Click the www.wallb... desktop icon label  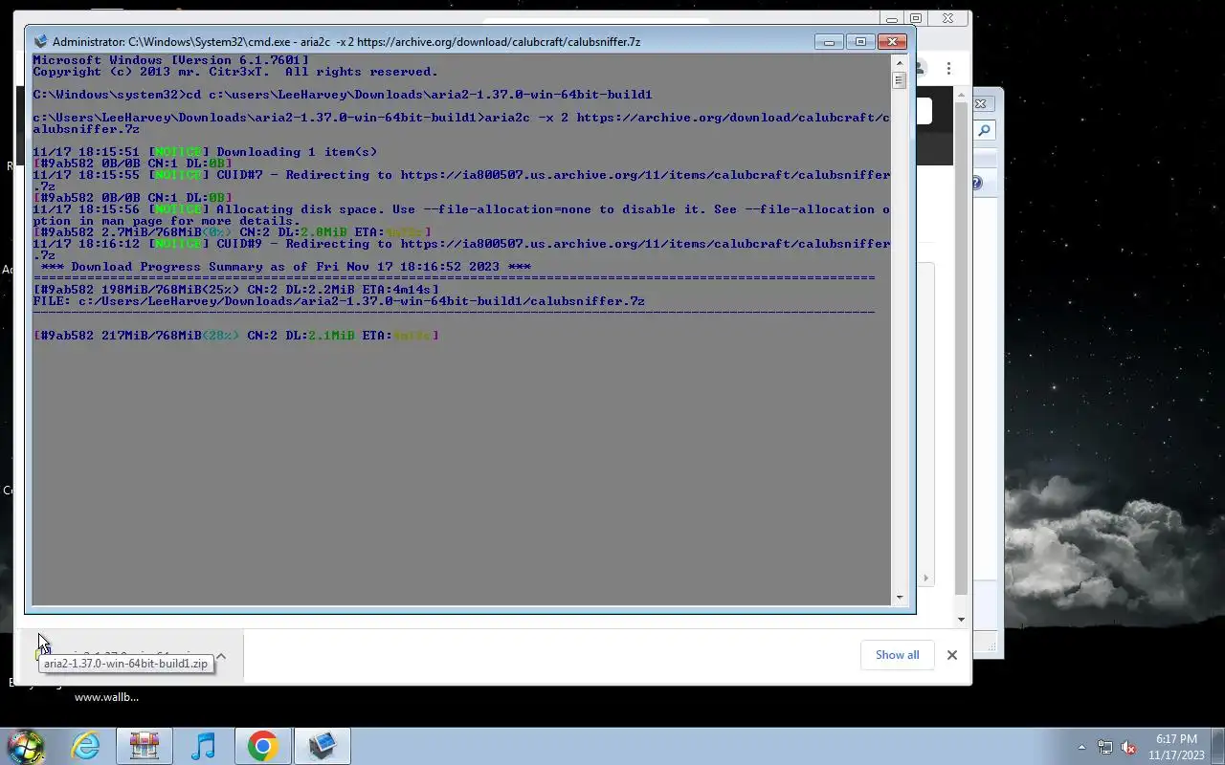click(x=106, y=697)
